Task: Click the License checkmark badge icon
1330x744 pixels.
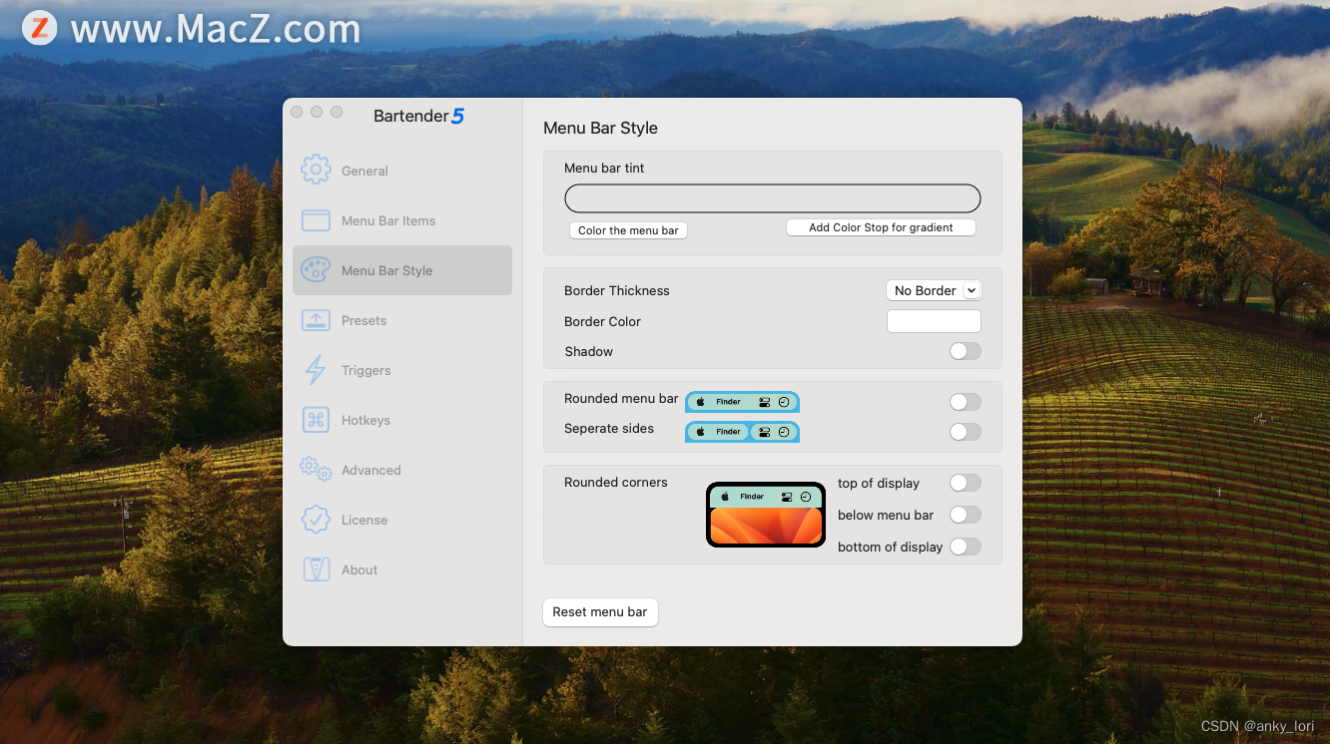Action: (x=316, y=520)
